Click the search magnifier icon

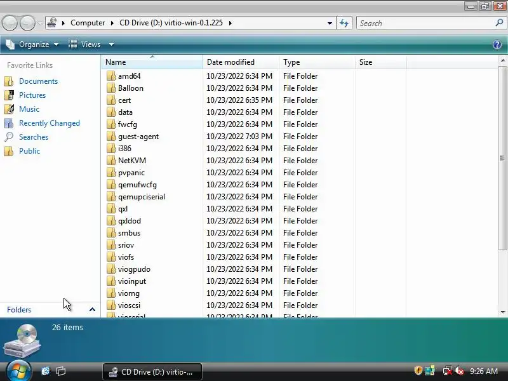coord(499,23)
